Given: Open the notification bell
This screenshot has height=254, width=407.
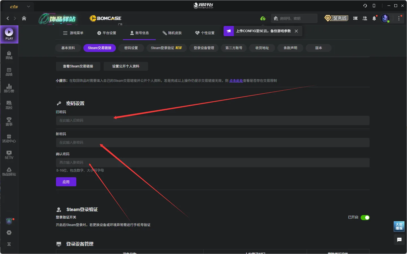Looking at the screenshot, I should [x=374, y=18].
